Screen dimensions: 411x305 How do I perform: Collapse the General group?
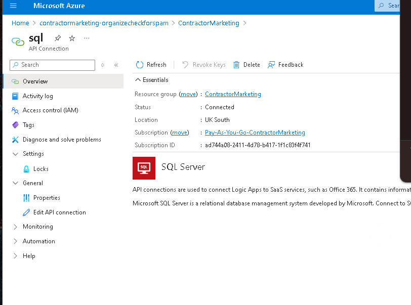tap(16, 183)
